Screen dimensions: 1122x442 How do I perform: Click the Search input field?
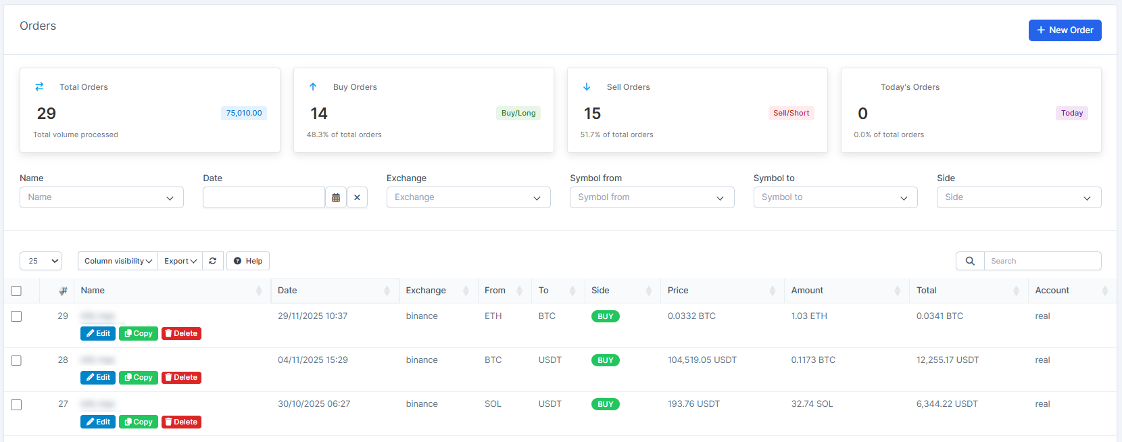pos(1042,261)
